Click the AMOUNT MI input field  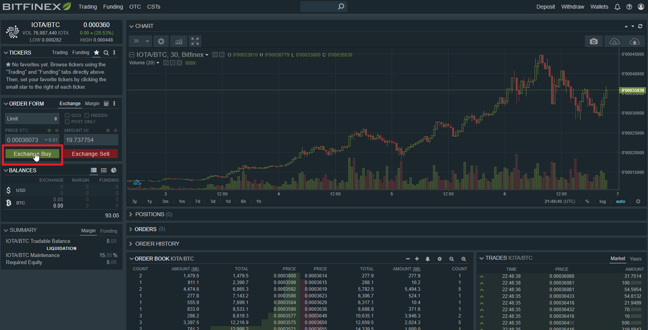pyautogui.click(x=91, y=140)
